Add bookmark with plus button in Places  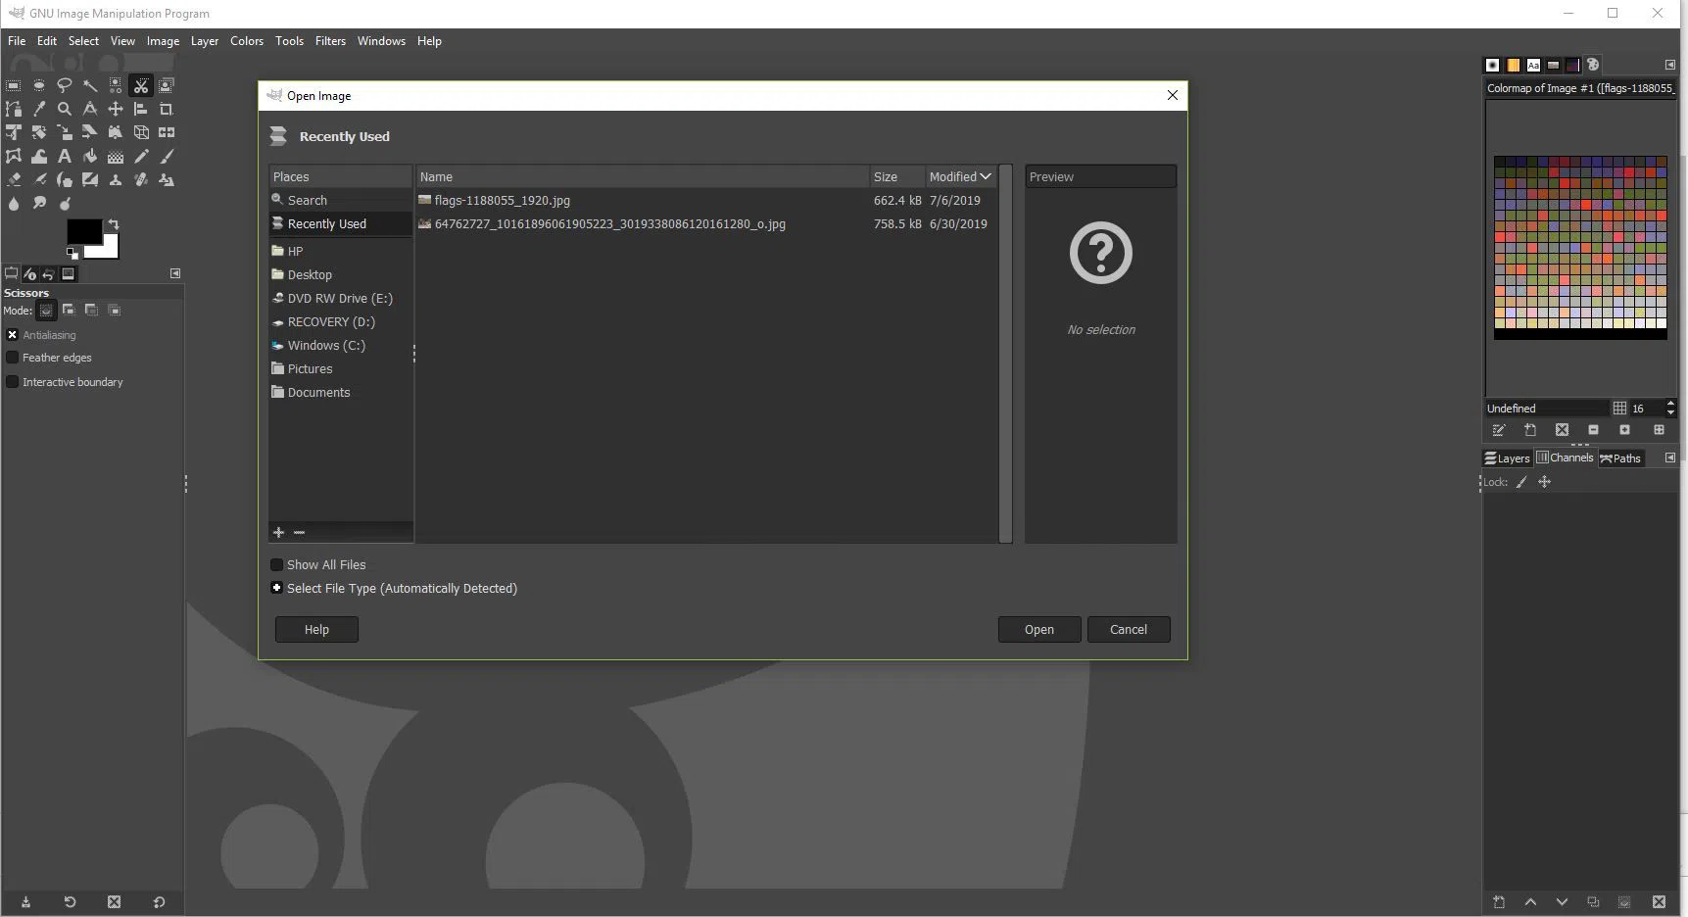click(x=278, y=533)
